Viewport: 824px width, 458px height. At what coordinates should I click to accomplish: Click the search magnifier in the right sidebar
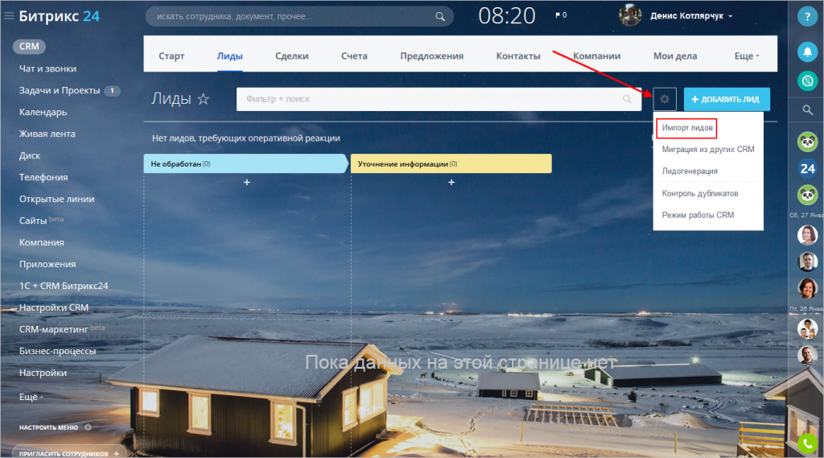pos(807,110)
